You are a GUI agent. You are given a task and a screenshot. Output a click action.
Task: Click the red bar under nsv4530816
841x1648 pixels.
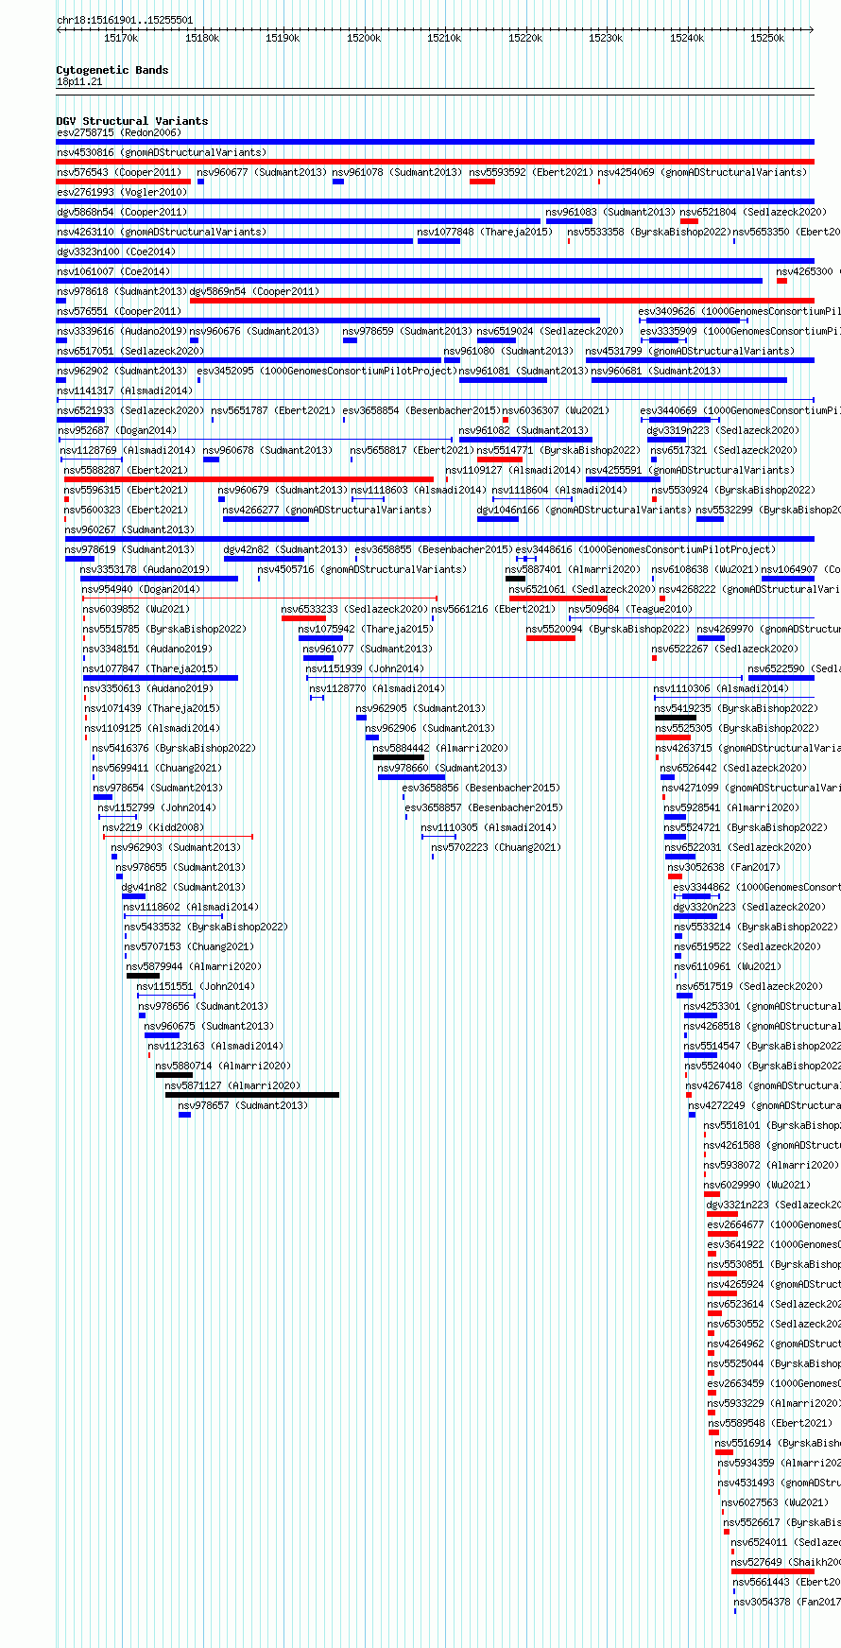[435, 162]
